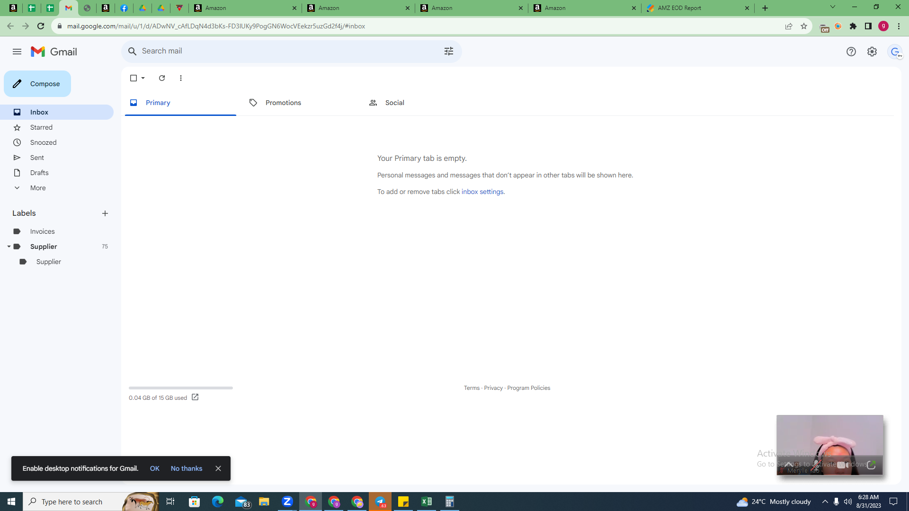The image size is (909, 511).
Task: Open the Gmail main menu hamburger icon
Action: [x=17, y=52]
